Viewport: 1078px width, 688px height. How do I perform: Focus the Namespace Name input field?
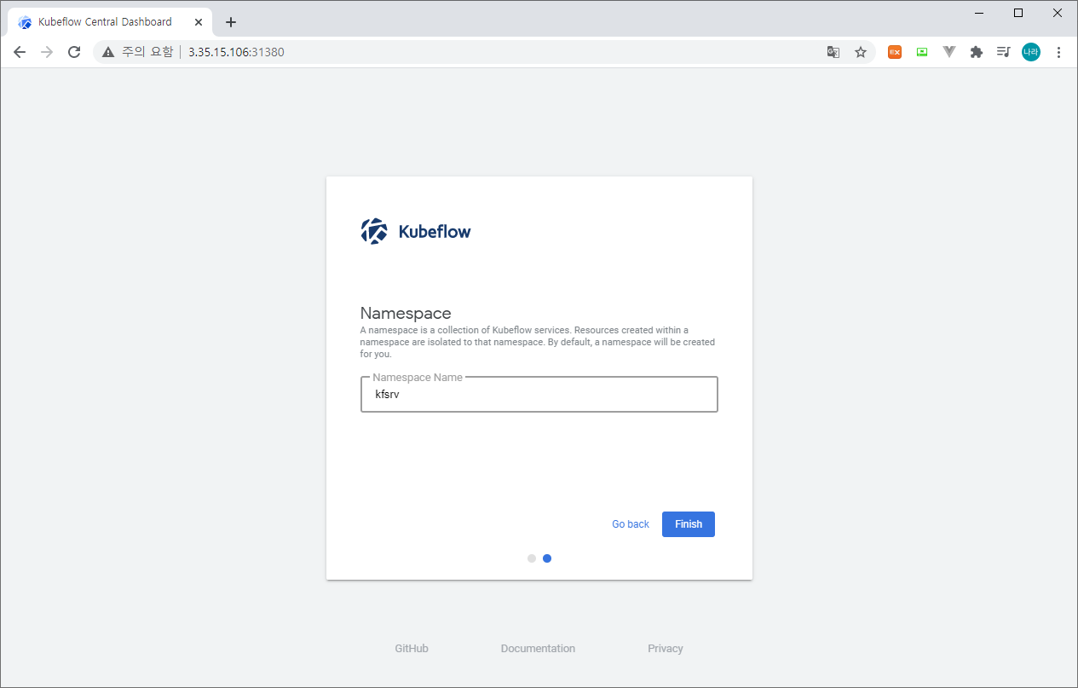pos(539,395)
